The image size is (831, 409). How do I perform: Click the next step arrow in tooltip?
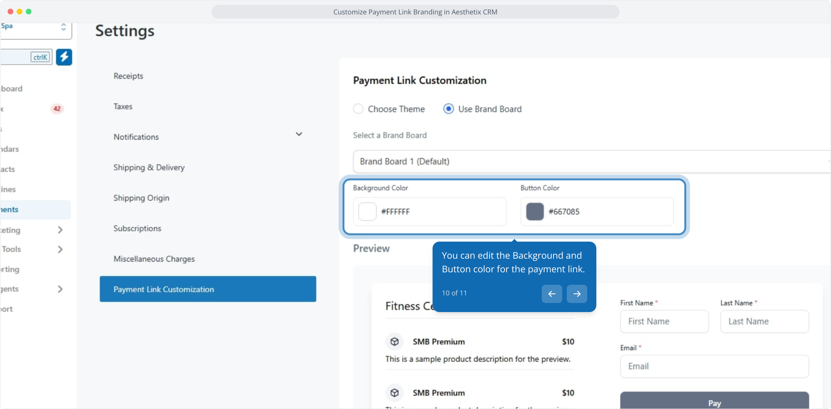coord(577,294)
